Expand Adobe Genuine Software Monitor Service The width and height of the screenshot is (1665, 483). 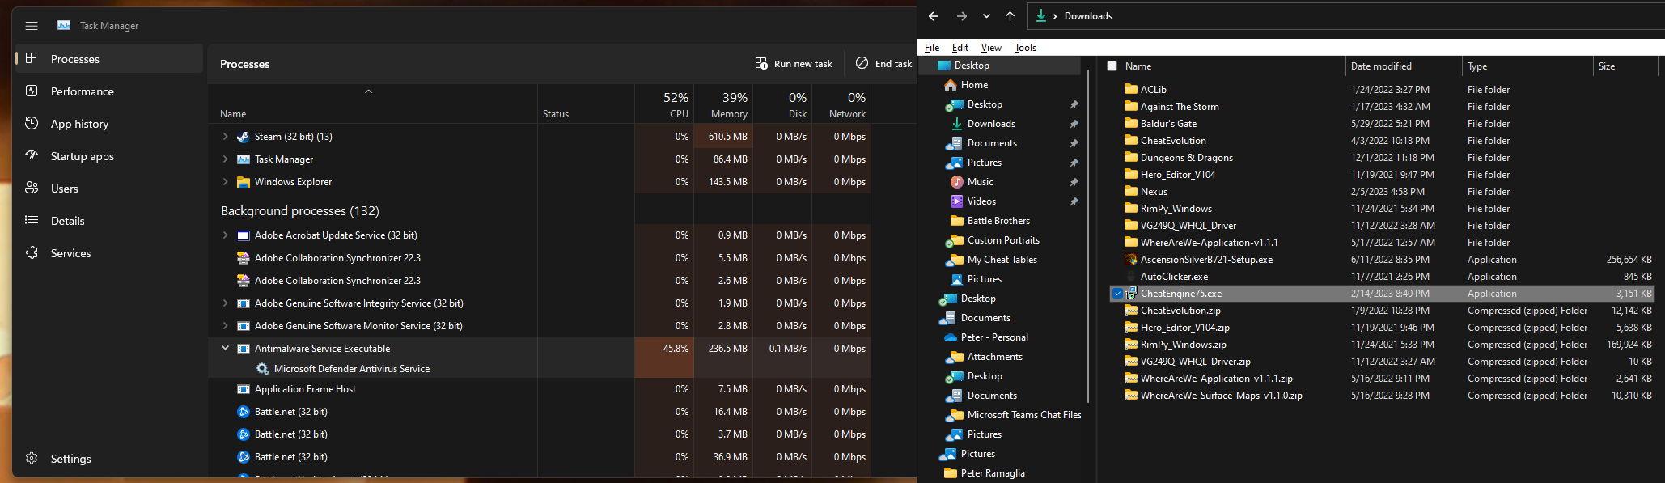[x=225, y=326]
